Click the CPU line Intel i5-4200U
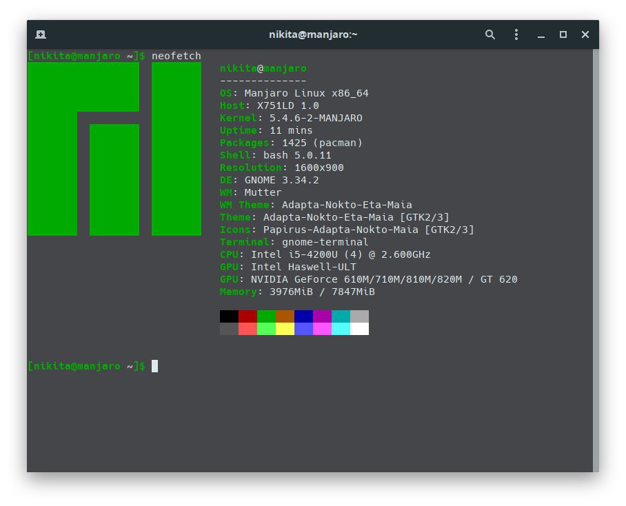Image resolution: width=626 pixels, height=506 pixels. [x=325, y=254]
